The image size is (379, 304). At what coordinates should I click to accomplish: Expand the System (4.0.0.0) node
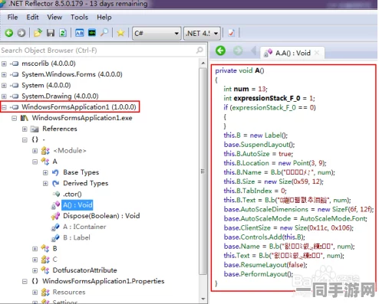[x=4, y=85]
